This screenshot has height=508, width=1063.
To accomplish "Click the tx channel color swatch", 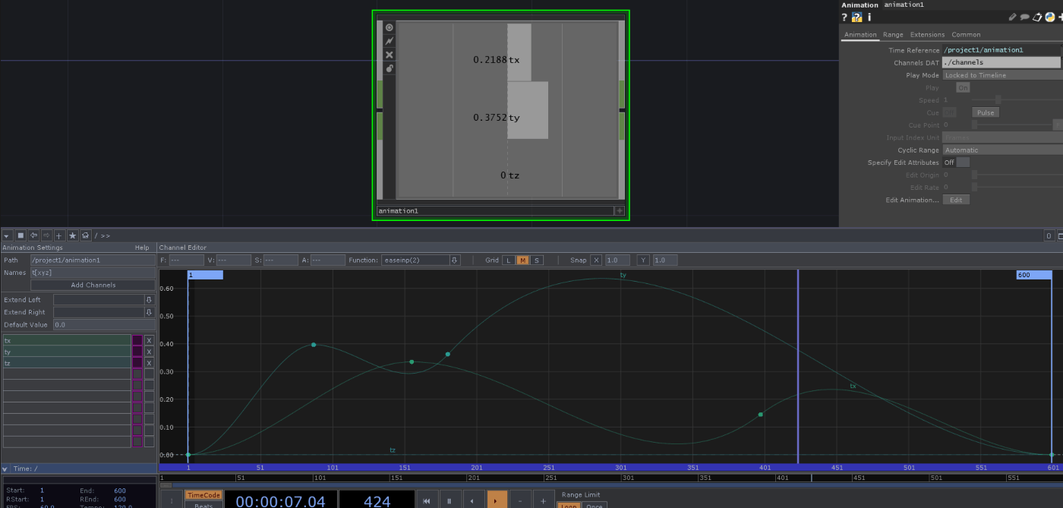I will tap(137, 341).
